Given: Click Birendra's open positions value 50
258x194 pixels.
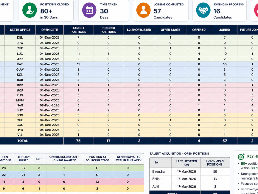Looking at the screenshot, I should click(x=215, y=171).
